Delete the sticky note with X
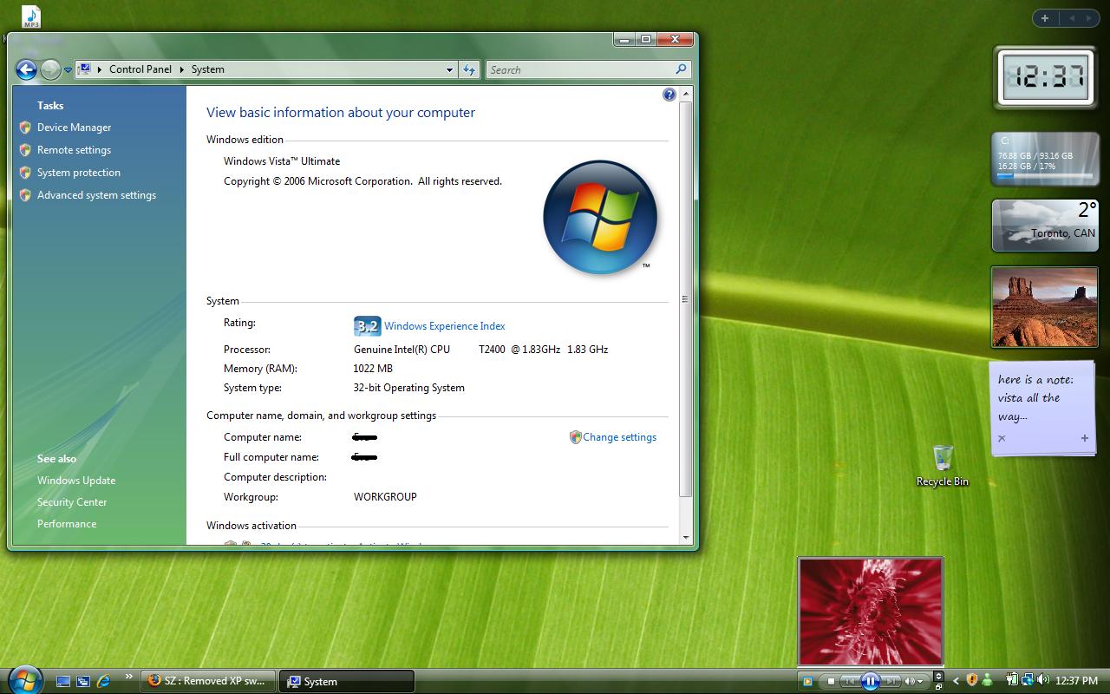 pyautogui.click(x=1002, y=438)
